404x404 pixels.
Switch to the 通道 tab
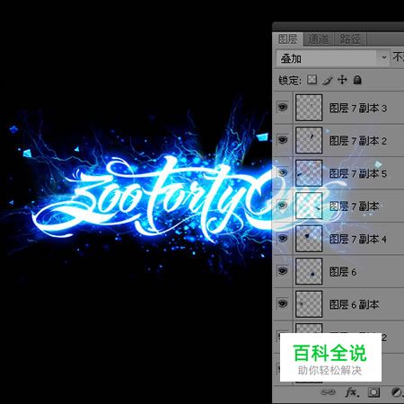[318, 39]
